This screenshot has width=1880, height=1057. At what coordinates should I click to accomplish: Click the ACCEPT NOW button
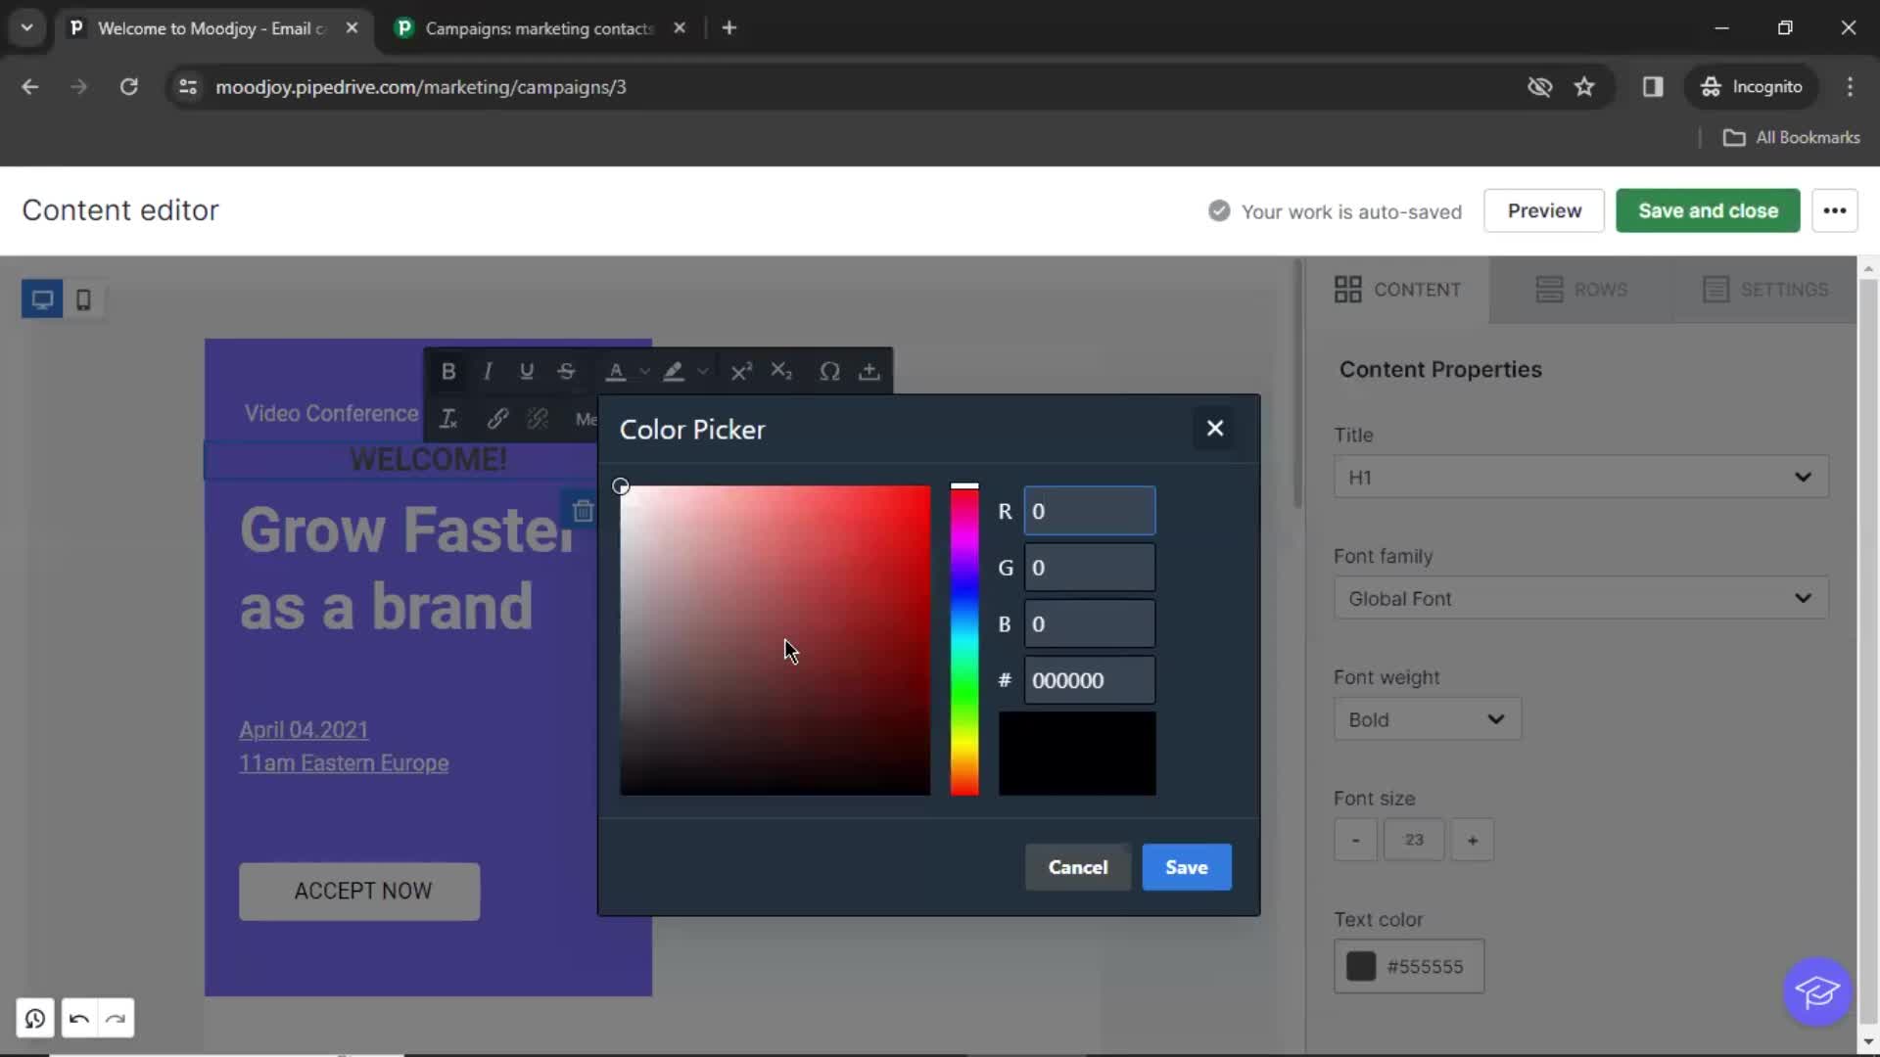tap(359, 892)
